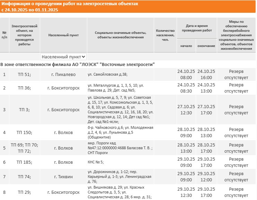Select the ул. Самойловская д.38 cell

coord(121,75)
